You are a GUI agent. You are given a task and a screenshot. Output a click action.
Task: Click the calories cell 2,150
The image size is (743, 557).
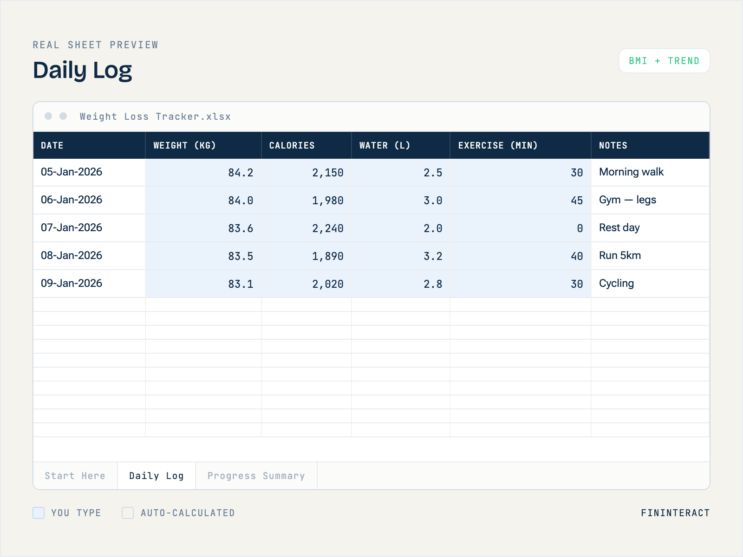coord(306,172)
